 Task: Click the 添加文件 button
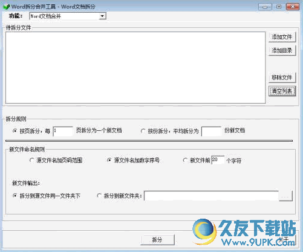(282, 37)
